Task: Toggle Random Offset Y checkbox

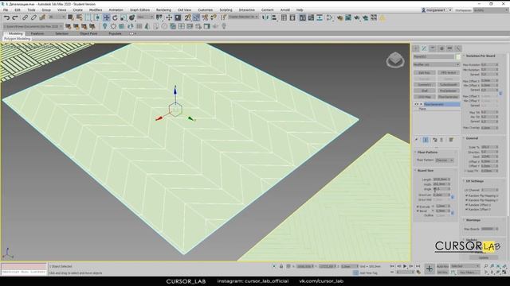Action: [x=466, y=210]
